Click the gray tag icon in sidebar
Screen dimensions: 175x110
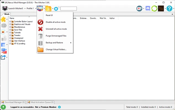(x=4, y=26)
